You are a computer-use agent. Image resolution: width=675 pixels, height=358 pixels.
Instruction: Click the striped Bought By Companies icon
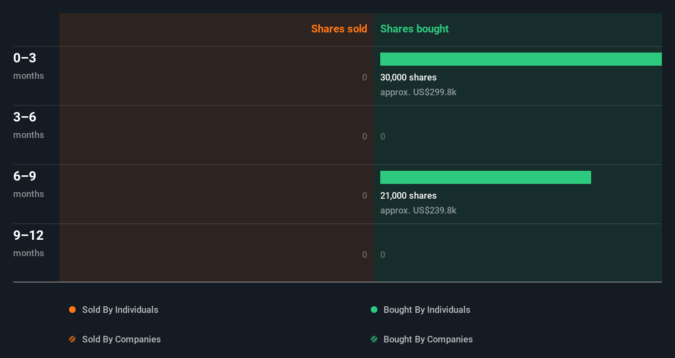pos(374,339)
